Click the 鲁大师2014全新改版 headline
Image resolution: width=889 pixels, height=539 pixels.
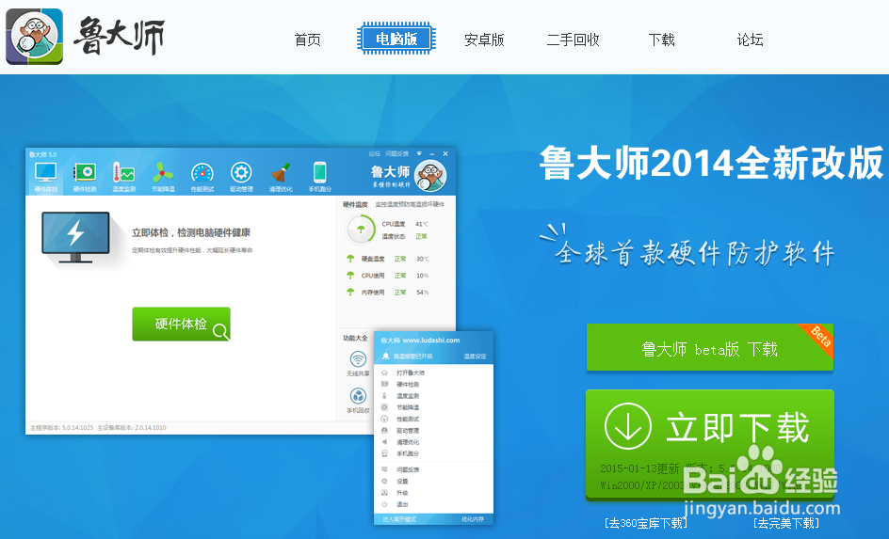tap(712, 163)
